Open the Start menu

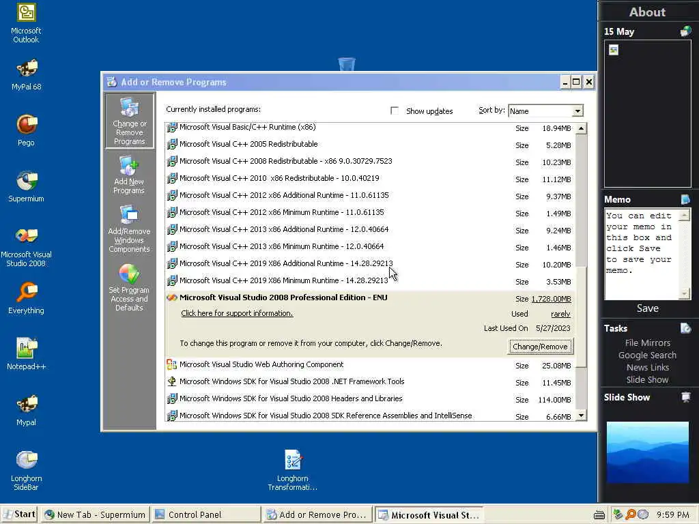click(x=18, y=514)
